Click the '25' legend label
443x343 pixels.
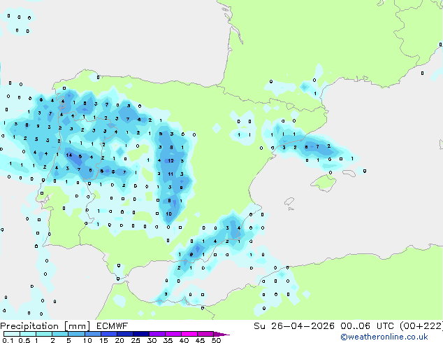point(136,340)
